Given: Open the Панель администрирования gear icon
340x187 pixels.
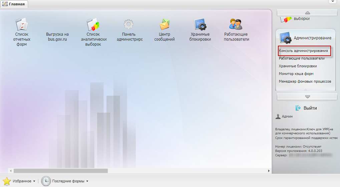Looking at the screenshot, I should pyautogui.click(x=129, y=24).
